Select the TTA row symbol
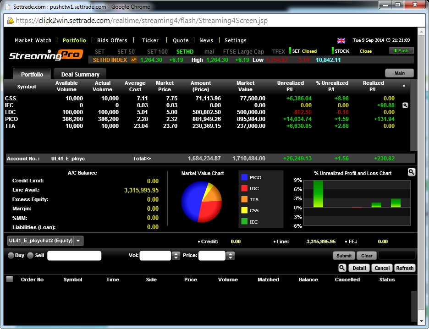This screenshot has width=429, height=329. click(10, 126)
